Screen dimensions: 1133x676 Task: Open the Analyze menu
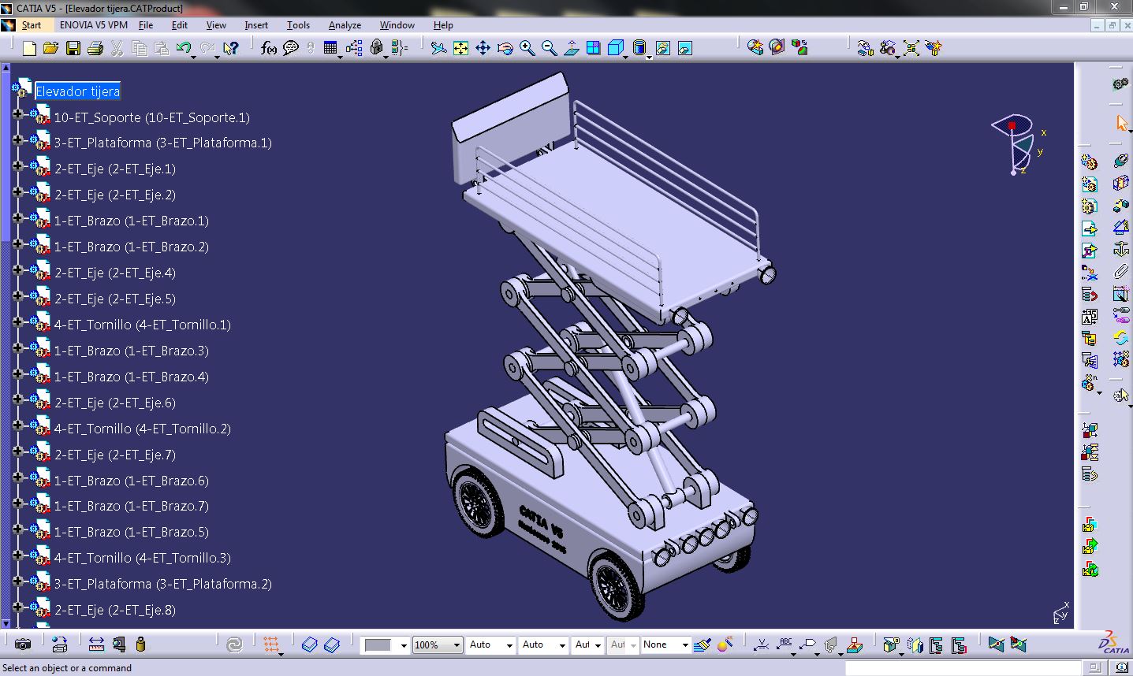[345, 25]
